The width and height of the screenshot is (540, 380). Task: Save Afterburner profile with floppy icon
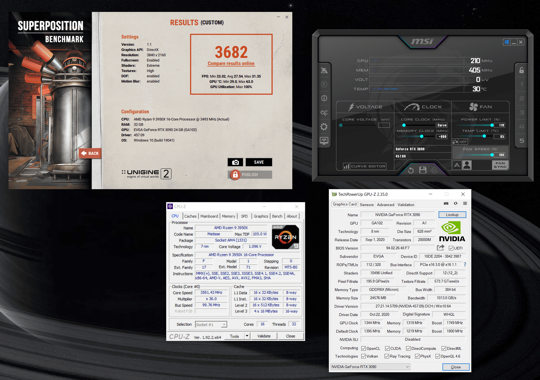pyautogui.click(x=423, y=170)
